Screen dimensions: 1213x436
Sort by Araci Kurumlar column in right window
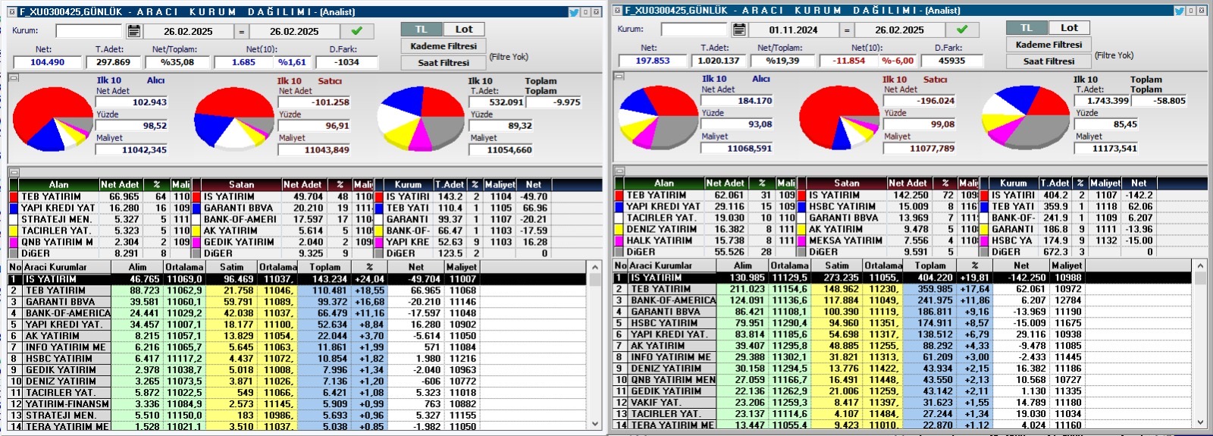click(672, 265)
